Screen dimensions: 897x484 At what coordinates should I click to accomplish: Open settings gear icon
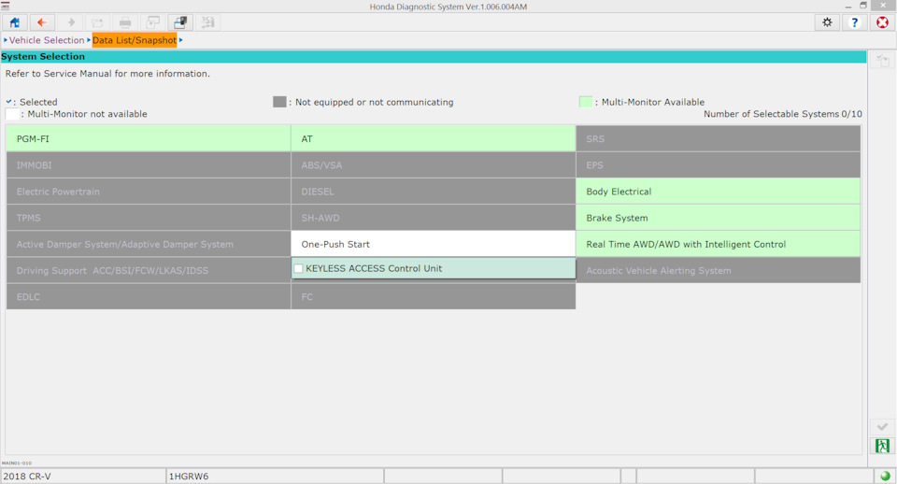click(x=827, y=22)
